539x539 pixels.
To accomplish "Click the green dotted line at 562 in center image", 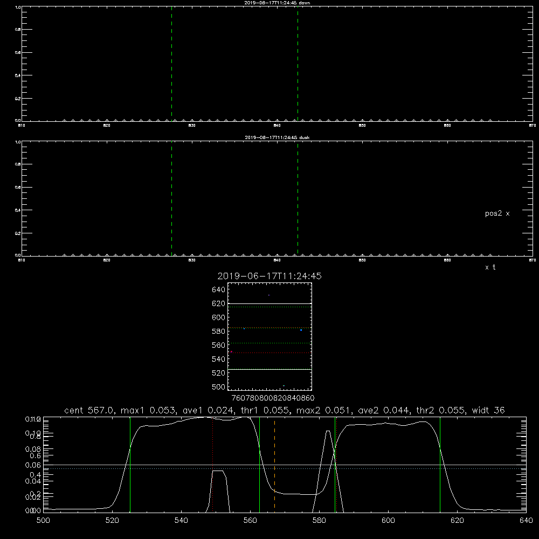I will (269, 343).
